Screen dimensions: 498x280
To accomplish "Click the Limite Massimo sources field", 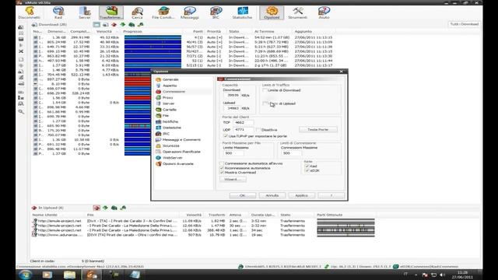I will (233, 153).
